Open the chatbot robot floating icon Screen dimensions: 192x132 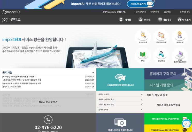pyautogui.click(x=186, y=123)
